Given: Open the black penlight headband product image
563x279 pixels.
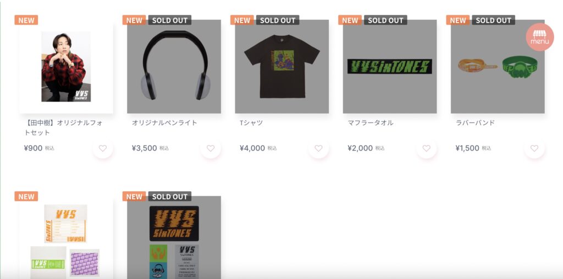Looking at the screenshot, I should [x=174, y=66].
